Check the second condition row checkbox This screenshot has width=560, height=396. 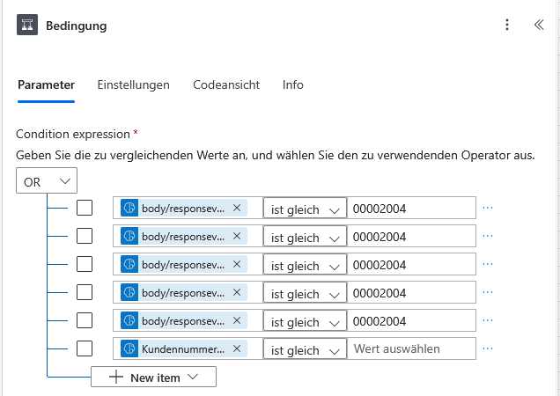[85, 236]
